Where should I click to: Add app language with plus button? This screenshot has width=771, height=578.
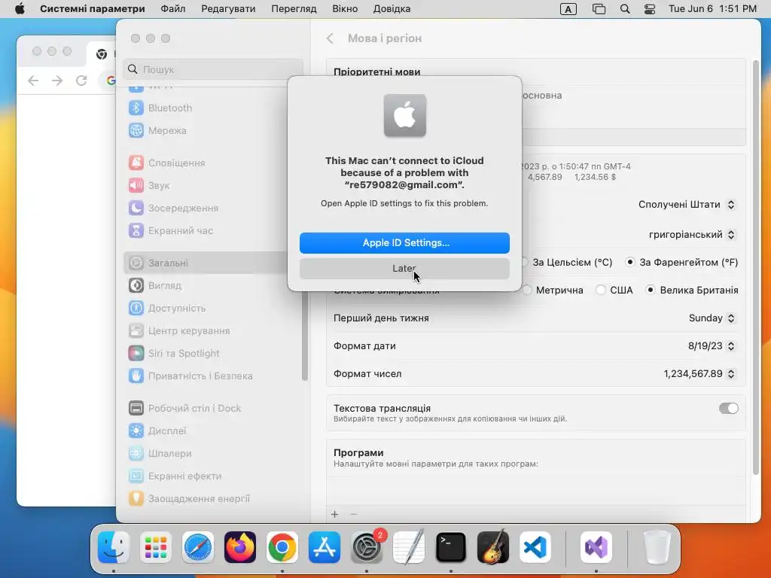pos(334,514)
